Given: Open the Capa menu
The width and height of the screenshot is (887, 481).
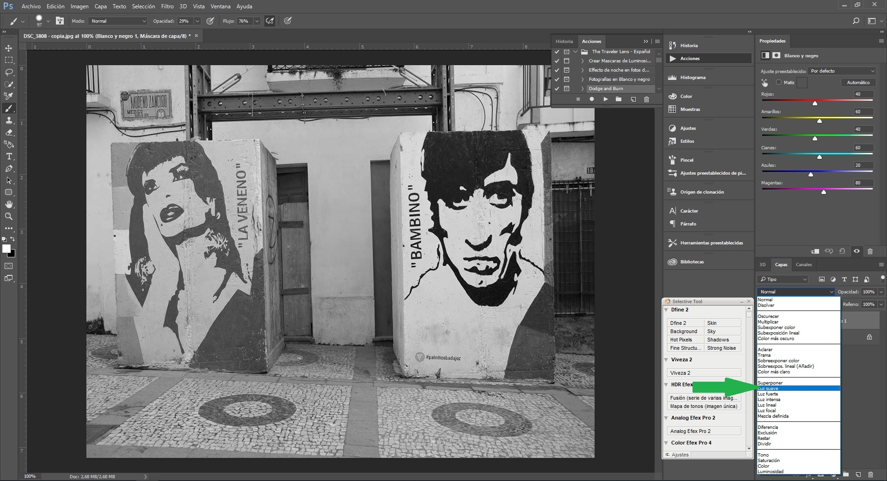Looking at the screenshot, I should 100,6.
